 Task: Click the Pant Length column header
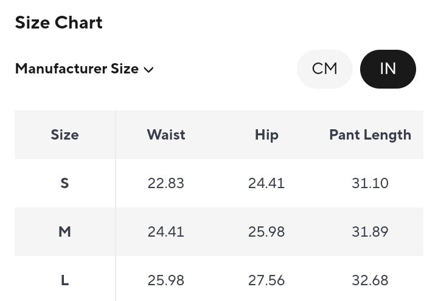[370, 135]
